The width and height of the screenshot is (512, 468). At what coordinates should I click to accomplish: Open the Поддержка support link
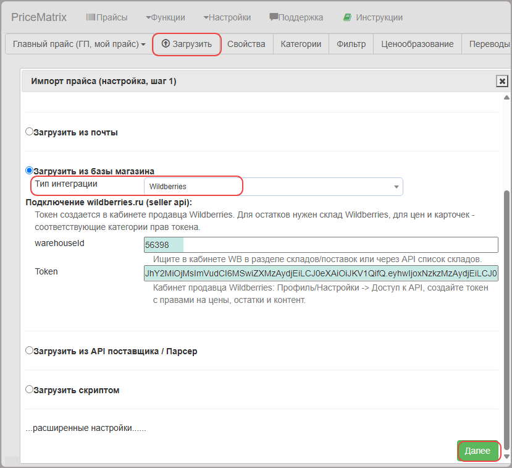pyautogui.click(x=296, y=17)
